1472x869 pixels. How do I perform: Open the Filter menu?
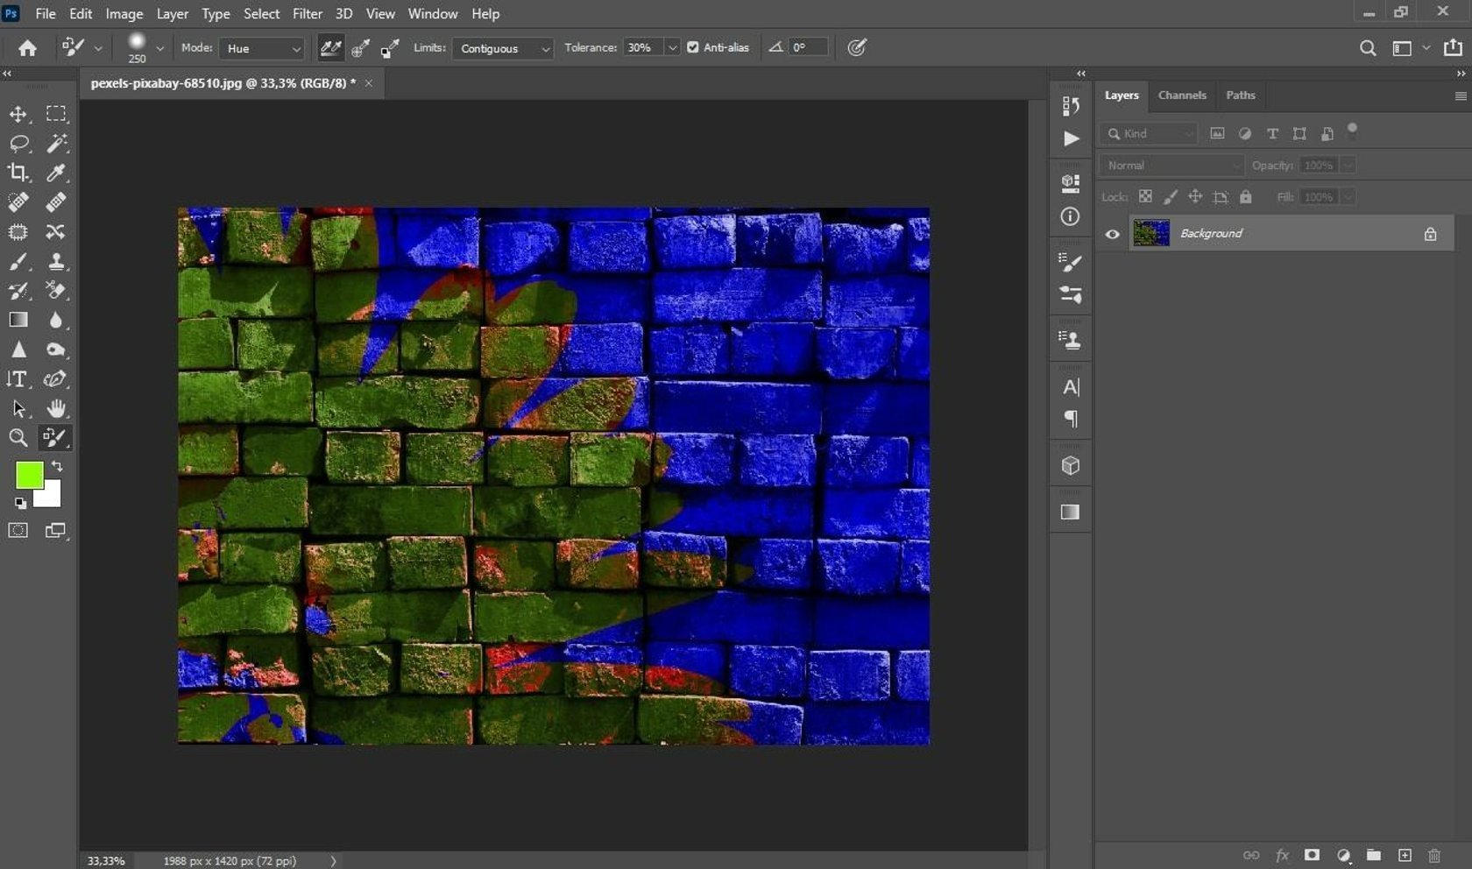tap(307, 13)
